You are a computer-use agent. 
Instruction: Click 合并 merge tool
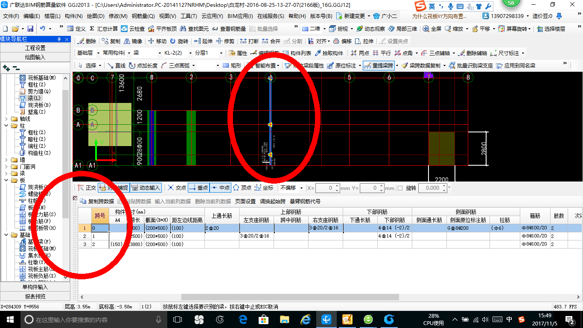[271, 41]
